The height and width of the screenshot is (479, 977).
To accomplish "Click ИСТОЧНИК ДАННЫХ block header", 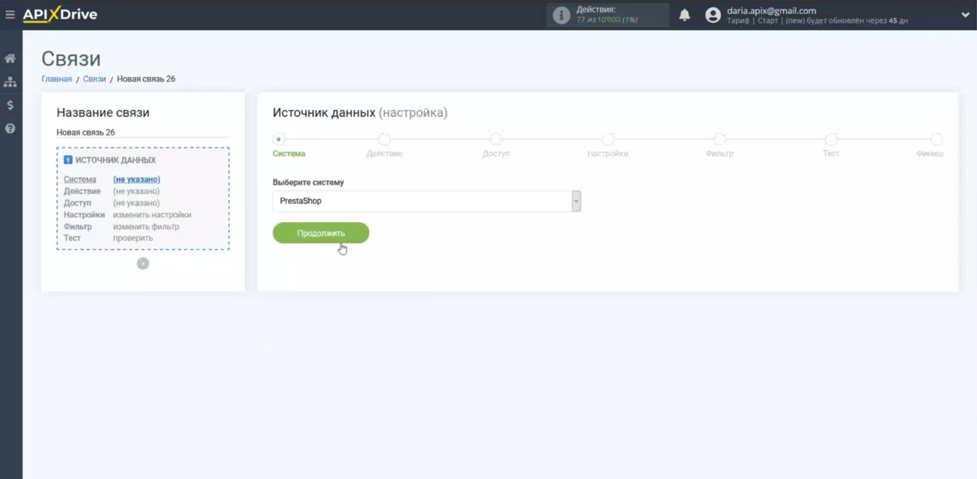I will click(116, 160).
